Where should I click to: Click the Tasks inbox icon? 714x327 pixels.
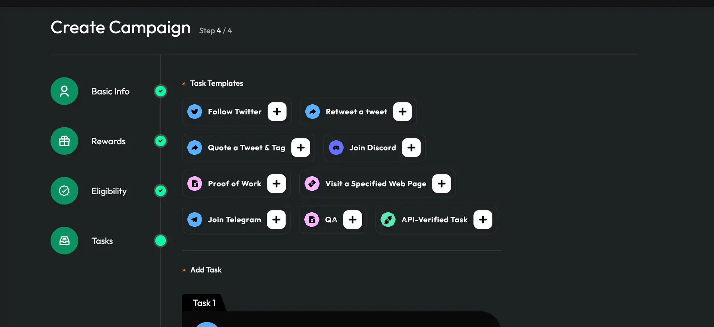point(64,241)
